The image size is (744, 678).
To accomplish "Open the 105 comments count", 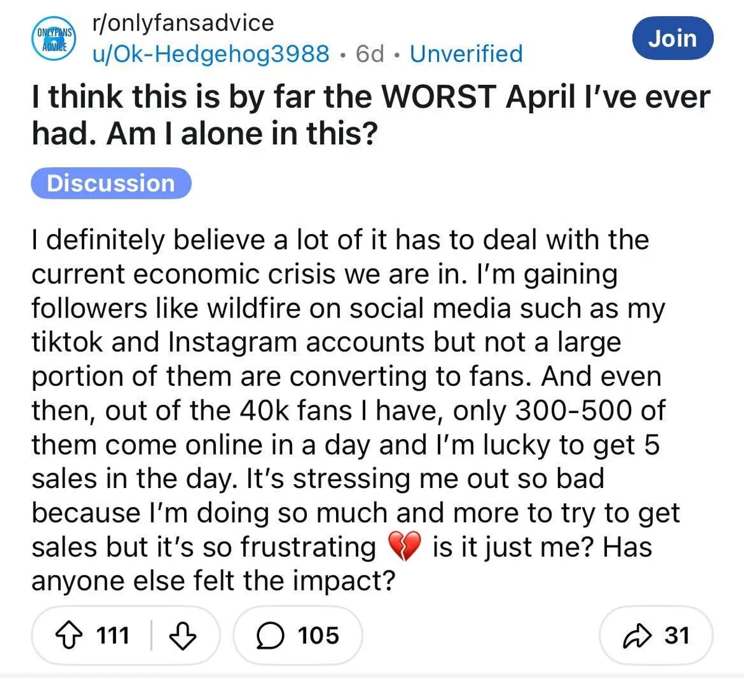I will pyautogui.click(x=318, y=635).
